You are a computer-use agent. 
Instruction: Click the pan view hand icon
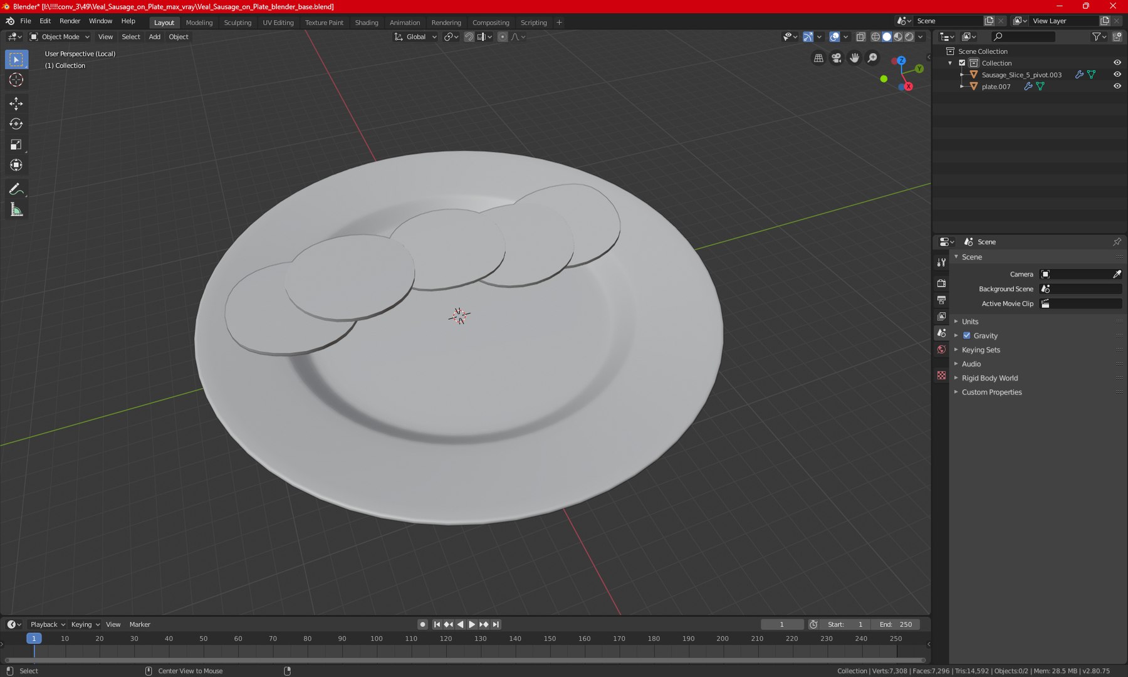pos(855,58)
